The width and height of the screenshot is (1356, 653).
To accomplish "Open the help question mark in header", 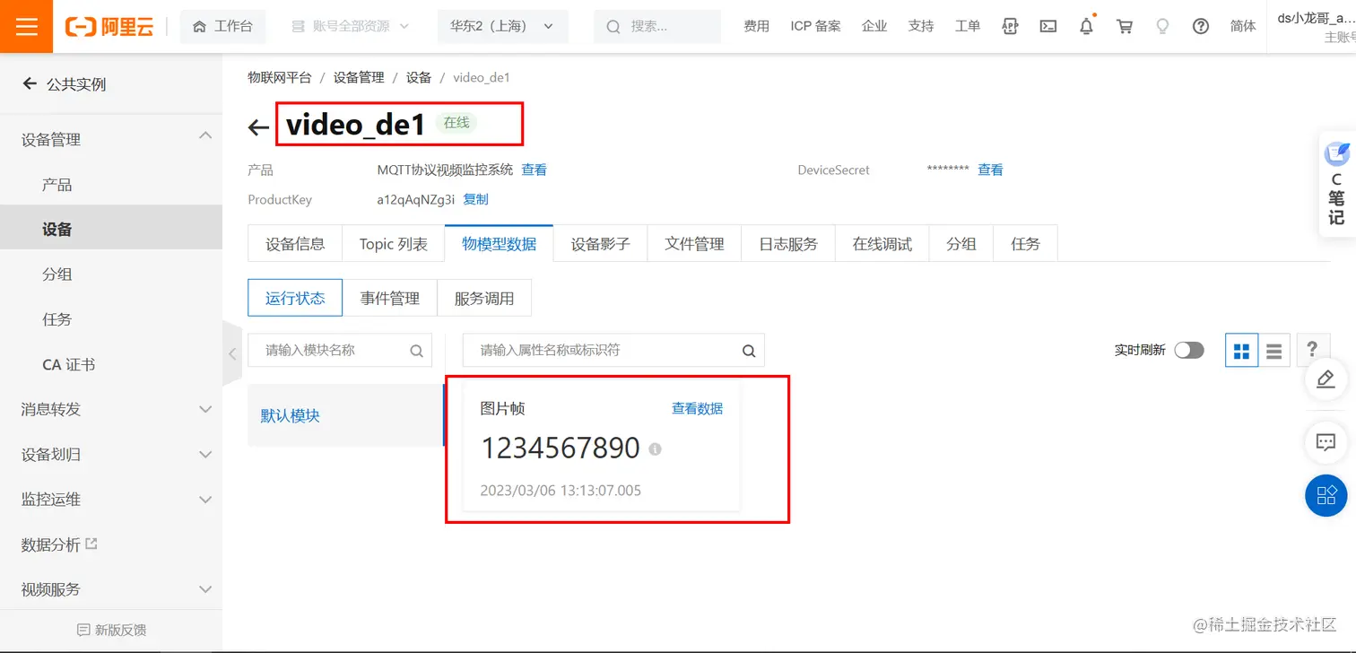I will (x=1201, y=26).
